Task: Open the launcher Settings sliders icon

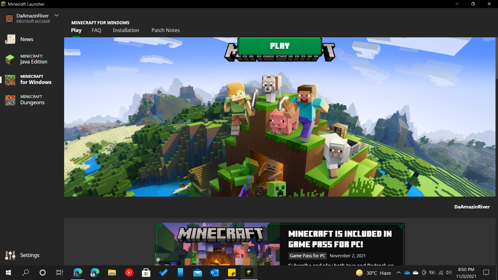Action: point(10,255)
